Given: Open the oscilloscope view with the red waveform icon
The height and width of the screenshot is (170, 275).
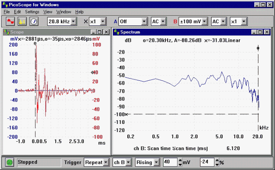Looking at the screenshot, I should tap(11, 21).
